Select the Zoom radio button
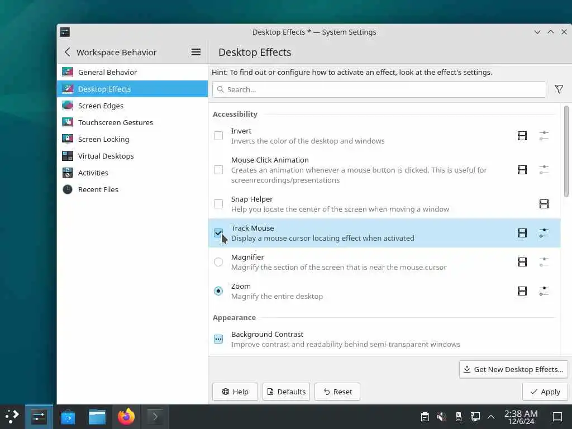 point(218,290)
